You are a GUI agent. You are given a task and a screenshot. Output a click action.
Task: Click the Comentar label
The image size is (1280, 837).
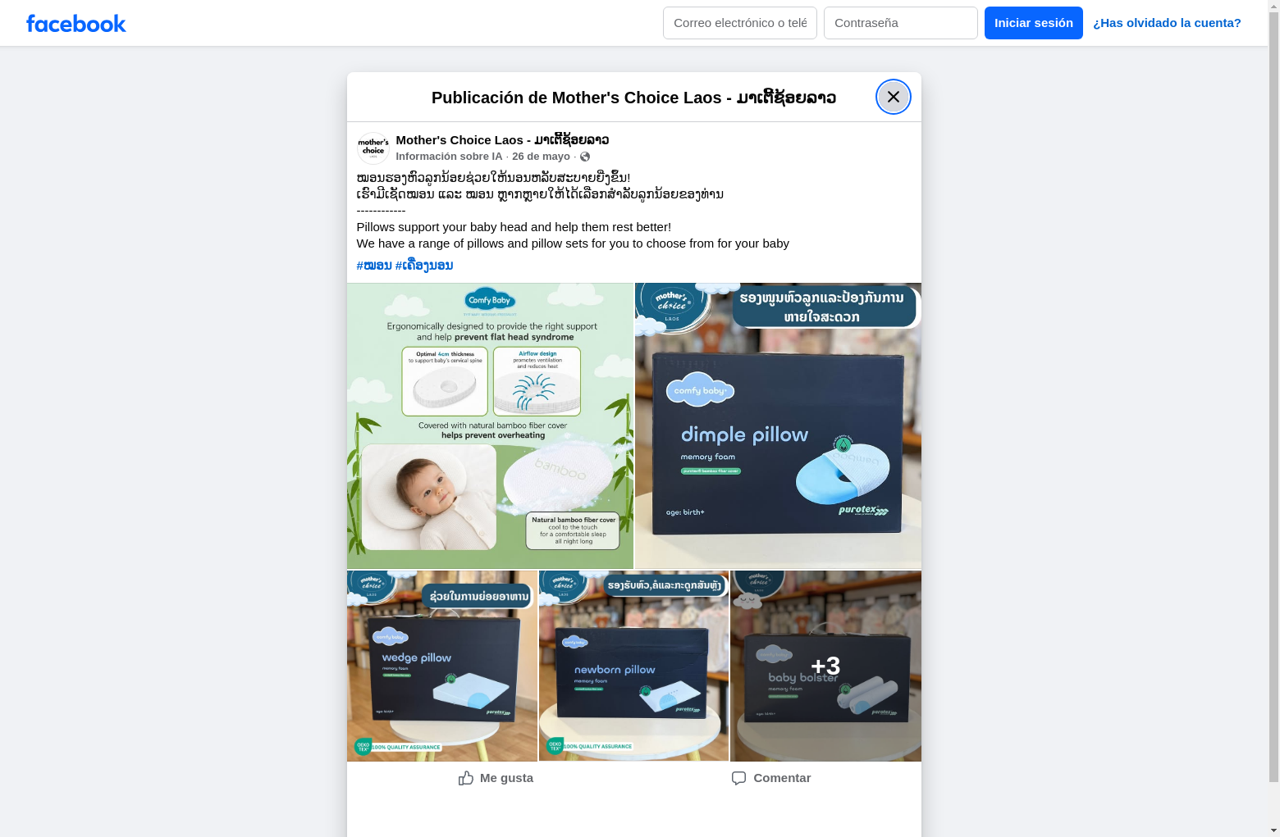[x=782, y=778]
